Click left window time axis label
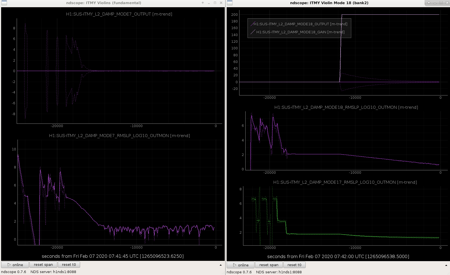Screen dimensions: 450x275 [x=113, y=256]
